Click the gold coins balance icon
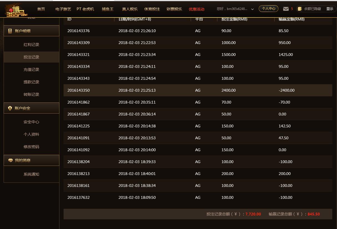The width and height of the screenshot is (337, 229). [300, 9]
